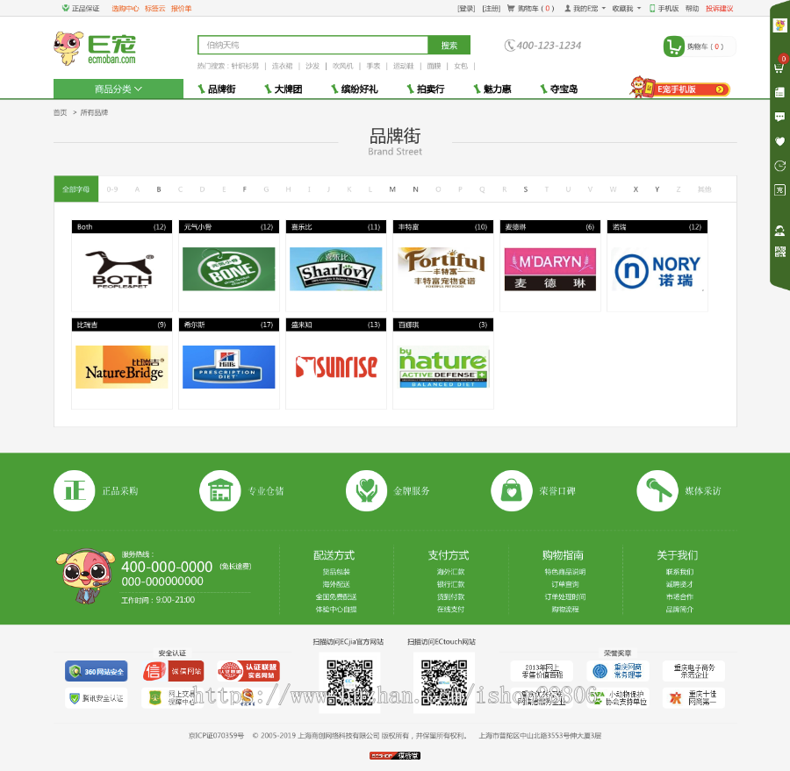
Task: Click the green header cart icon
Action: 673,46
